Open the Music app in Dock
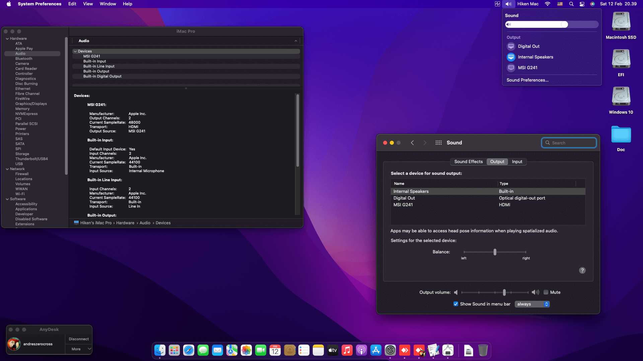The width and height of the screenshot is (643, 361). 347,350
